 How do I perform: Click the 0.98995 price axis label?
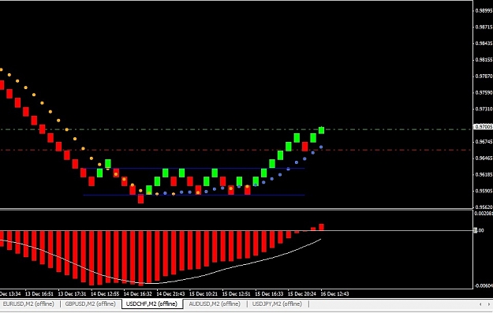[x=484, y=11]
